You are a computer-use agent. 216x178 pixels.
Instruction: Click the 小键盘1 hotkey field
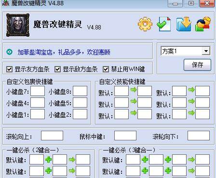click(38, 114)
